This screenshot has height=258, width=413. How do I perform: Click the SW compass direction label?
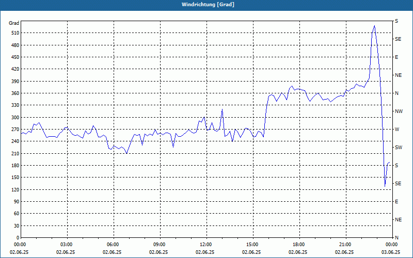pyautogui.click(x=399, y=148)
